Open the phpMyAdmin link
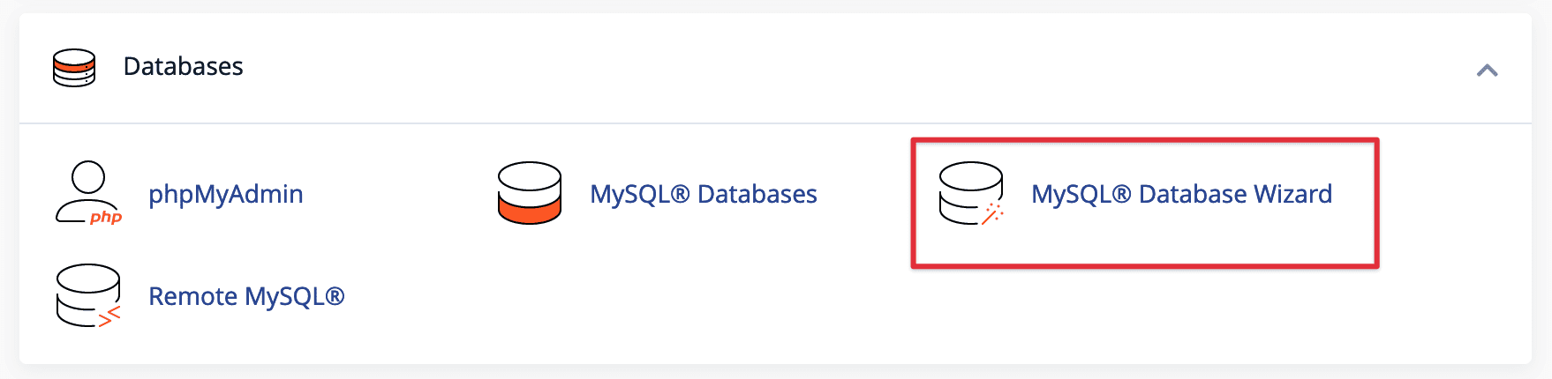The width and height of the screenshot is (1552, 379). [x=226, y=194]
